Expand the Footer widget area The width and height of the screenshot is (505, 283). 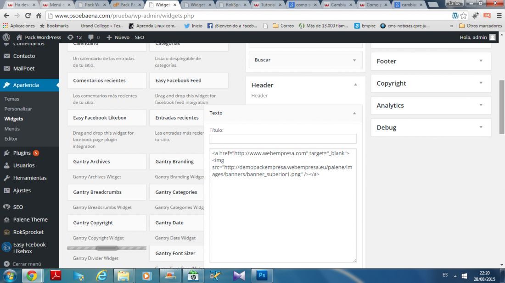481,61
